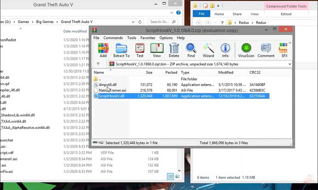
Task: Open the Extract tab in Redux window
Action: point(286,14)
